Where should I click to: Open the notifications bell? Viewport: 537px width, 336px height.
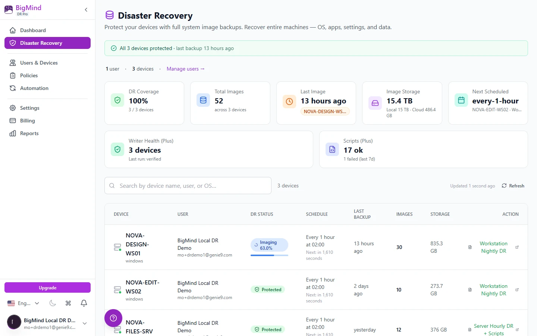84,303
